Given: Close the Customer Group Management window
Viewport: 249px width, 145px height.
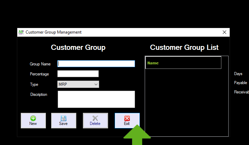Looking at the screenshot, I should pos(224,32).
